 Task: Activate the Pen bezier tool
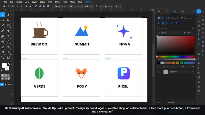click(x=3, y=36)
